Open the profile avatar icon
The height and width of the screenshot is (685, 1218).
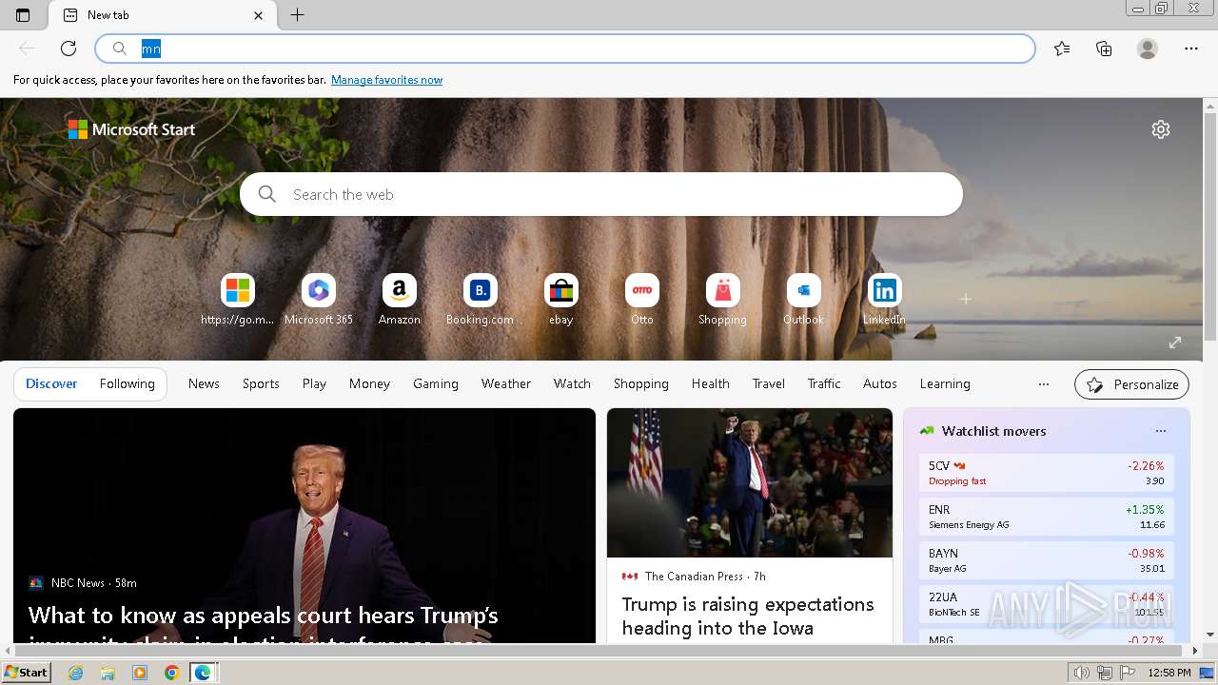[1148, 49]
